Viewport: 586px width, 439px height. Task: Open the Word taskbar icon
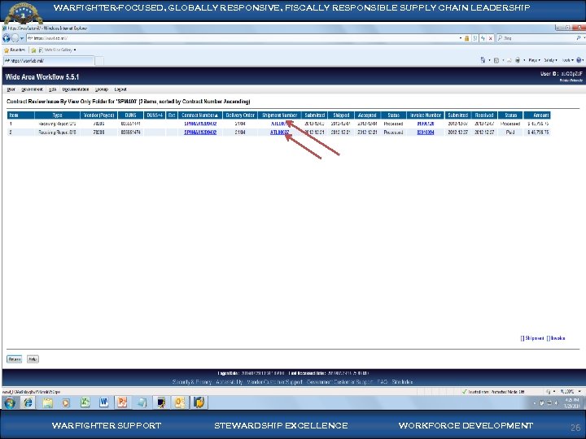pyautogui.click(x=104, y=402)
